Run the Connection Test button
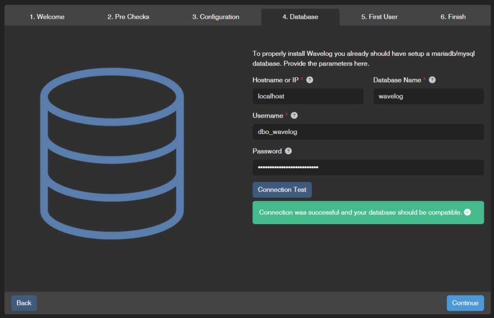 point(282,190)
